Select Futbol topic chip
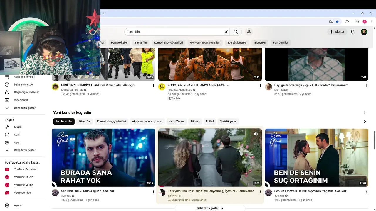 coord(210,121)
